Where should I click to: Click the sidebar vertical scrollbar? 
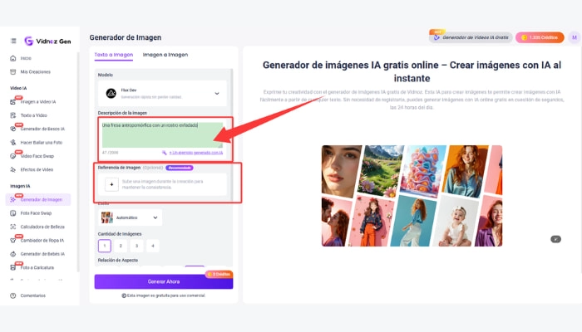[78, 161]
